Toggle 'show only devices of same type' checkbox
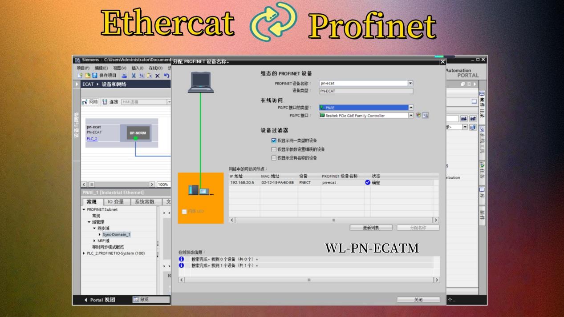The width and height of the screenshot is (564, 317). (274, 140)
